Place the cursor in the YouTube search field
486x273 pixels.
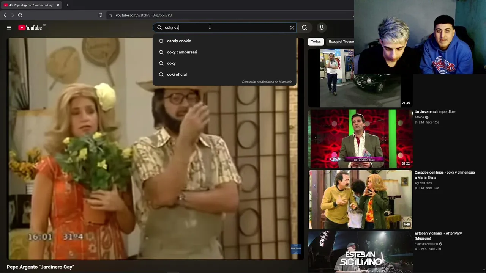225,27
